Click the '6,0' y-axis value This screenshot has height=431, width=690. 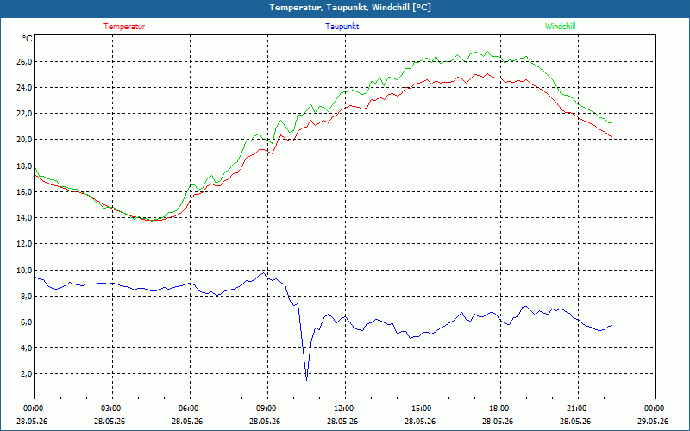pyautogui.click(x=27, y=322)
